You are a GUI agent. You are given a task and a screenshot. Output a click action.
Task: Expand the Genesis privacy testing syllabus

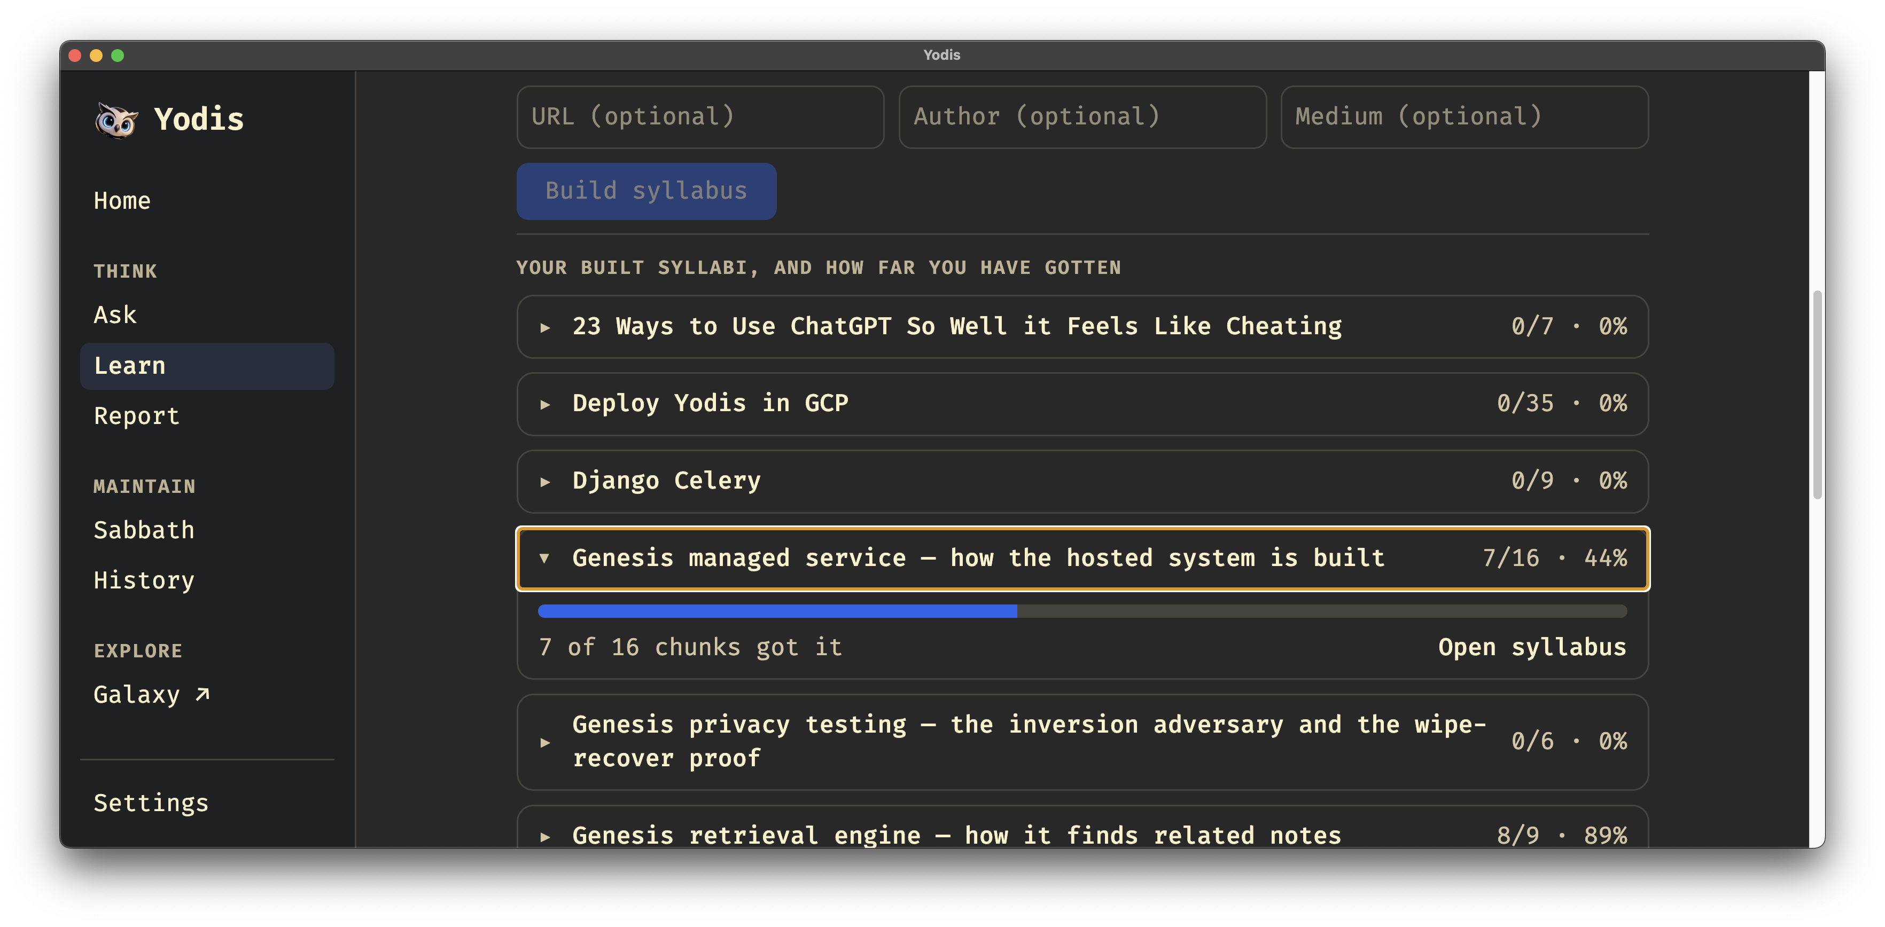pyautogui.click(x=1082, y=741)
